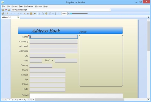Click the Address2 input field

coord(54,51)
